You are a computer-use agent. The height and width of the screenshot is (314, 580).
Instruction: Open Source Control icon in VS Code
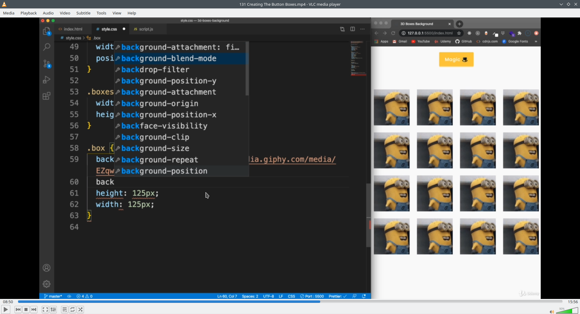click(47, 64)
